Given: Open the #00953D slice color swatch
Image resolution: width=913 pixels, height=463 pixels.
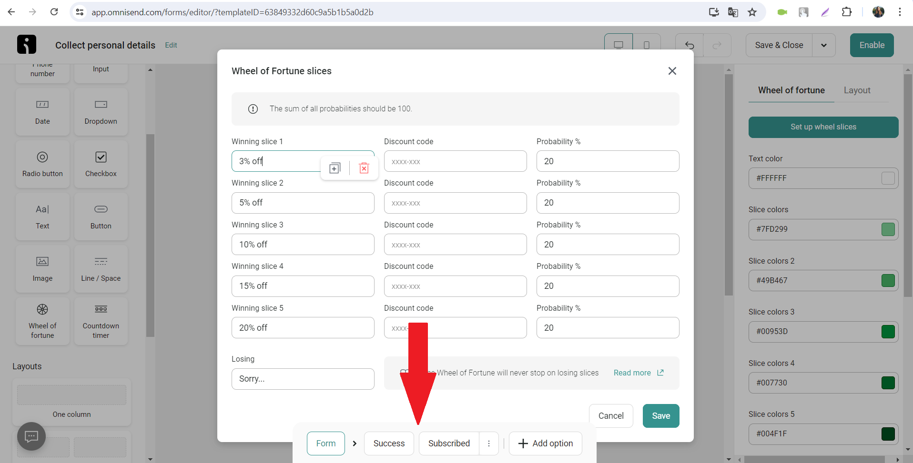Looking at the screenshot, I should tap(888, 332).
